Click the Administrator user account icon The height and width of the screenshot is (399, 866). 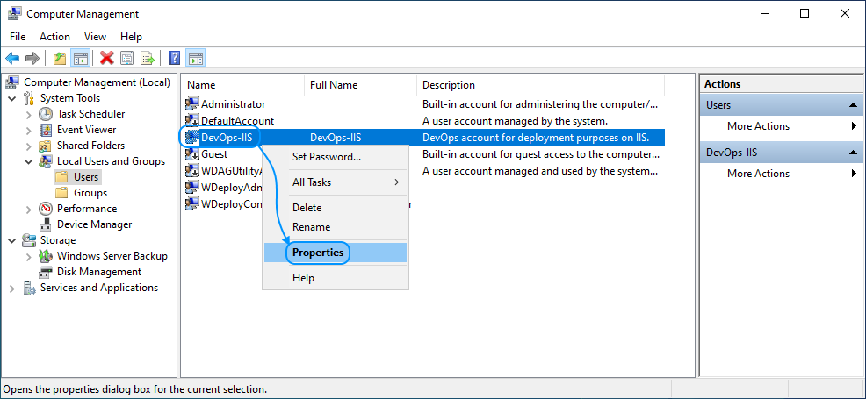point(192,104)
